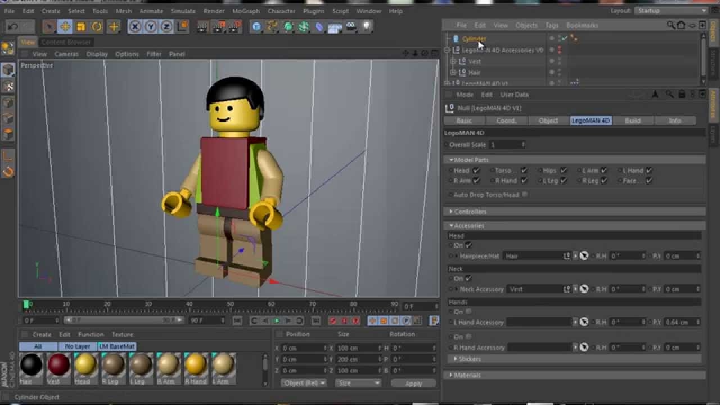This screenshot has height=405, width=720.
Task: Switch to the Coord. tab
Action: pos(506,120)
